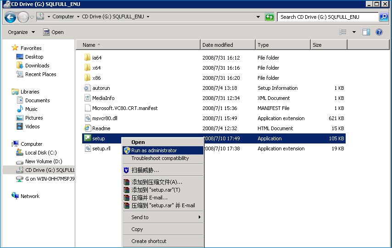Choose Open in the context menu
This screenshot has width=392, height=248.
pos(163,142)
